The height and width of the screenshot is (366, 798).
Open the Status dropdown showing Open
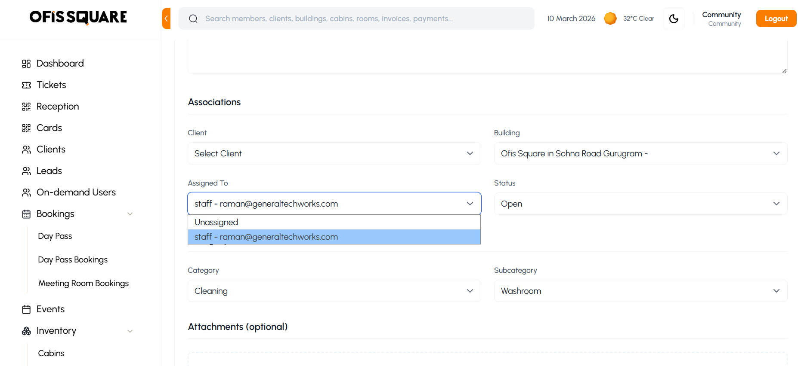tap(640, 204)
